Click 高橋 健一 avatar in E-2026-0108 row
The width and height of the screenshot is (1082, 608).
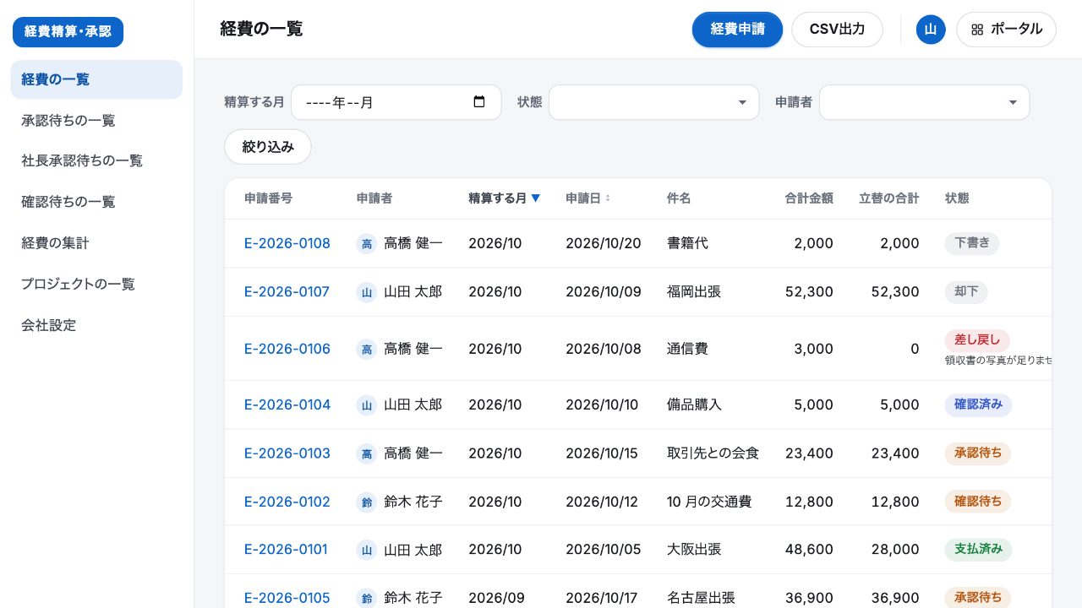tap(367, 244)
